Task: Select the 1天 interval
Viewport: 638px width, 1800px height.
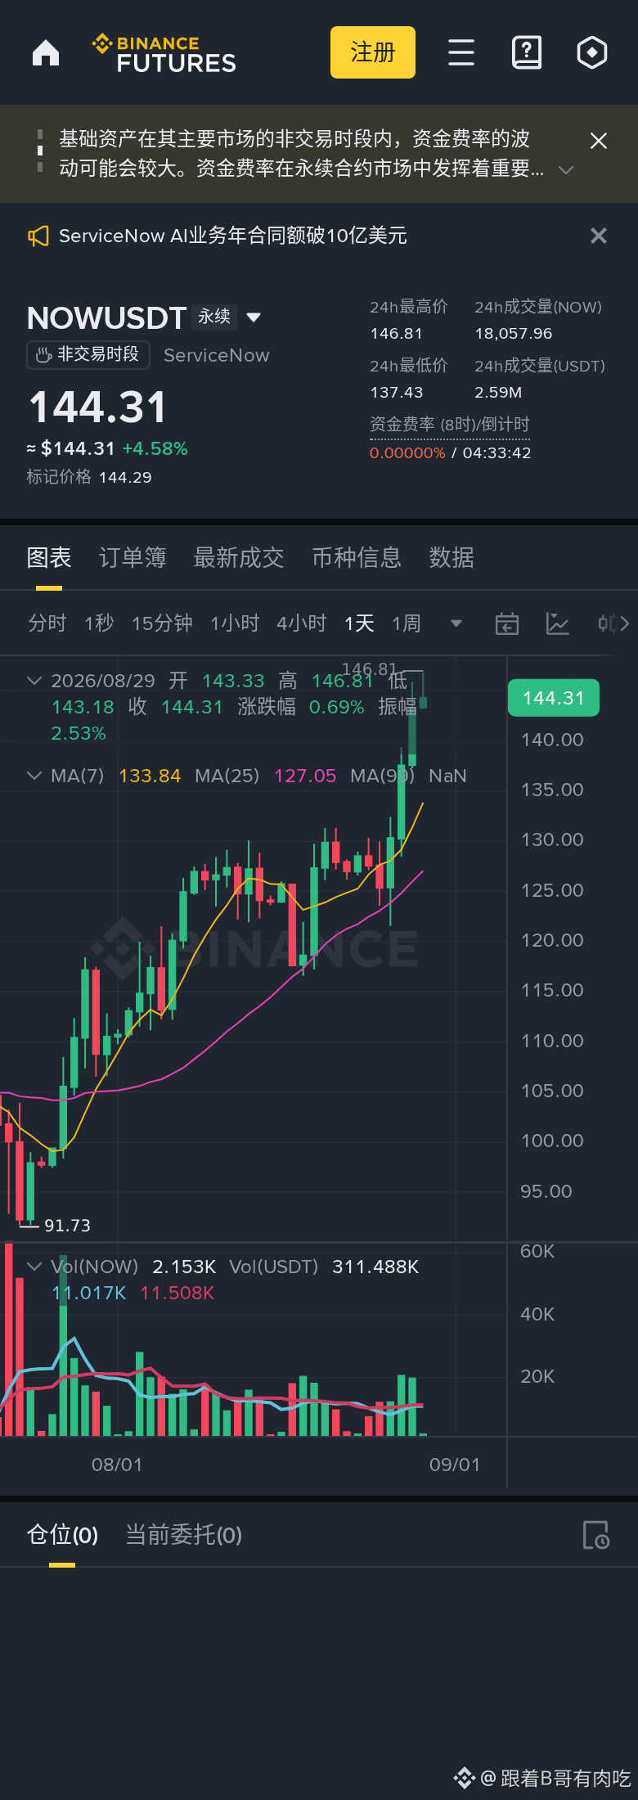Action: pos(359,623)
